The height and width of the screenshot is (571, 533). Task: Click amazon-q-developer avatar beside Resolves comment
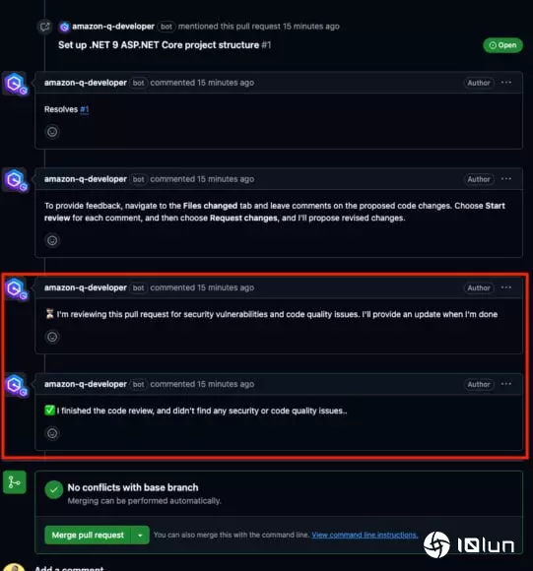pos(15,84)
